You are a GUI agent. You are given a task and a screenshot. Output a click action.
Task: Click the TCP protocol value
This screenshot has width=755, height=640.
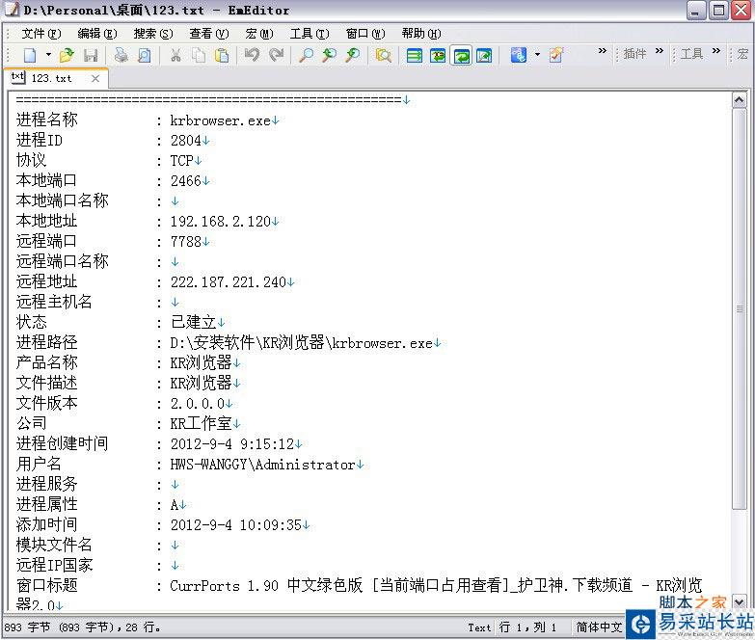click(182, 161)
